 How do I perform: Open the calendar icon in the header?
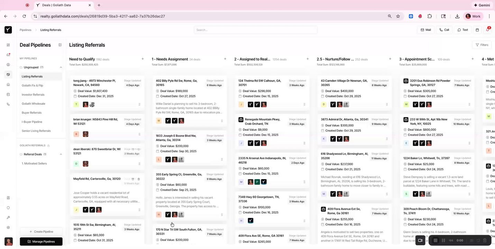(477, 30)
